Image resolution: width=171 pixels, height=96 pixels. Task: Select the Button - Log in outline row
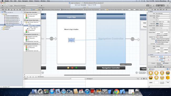pos(32,25)
